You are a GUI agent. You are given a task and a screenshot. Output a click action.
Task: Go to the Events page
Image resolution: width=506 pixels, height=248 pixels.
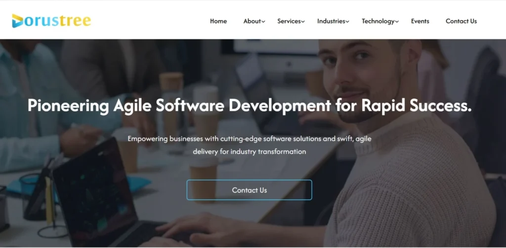(420, 21)
